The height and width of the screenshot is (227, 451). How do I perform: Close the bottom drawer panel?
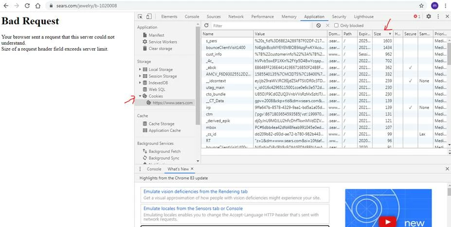click(447, 169)
